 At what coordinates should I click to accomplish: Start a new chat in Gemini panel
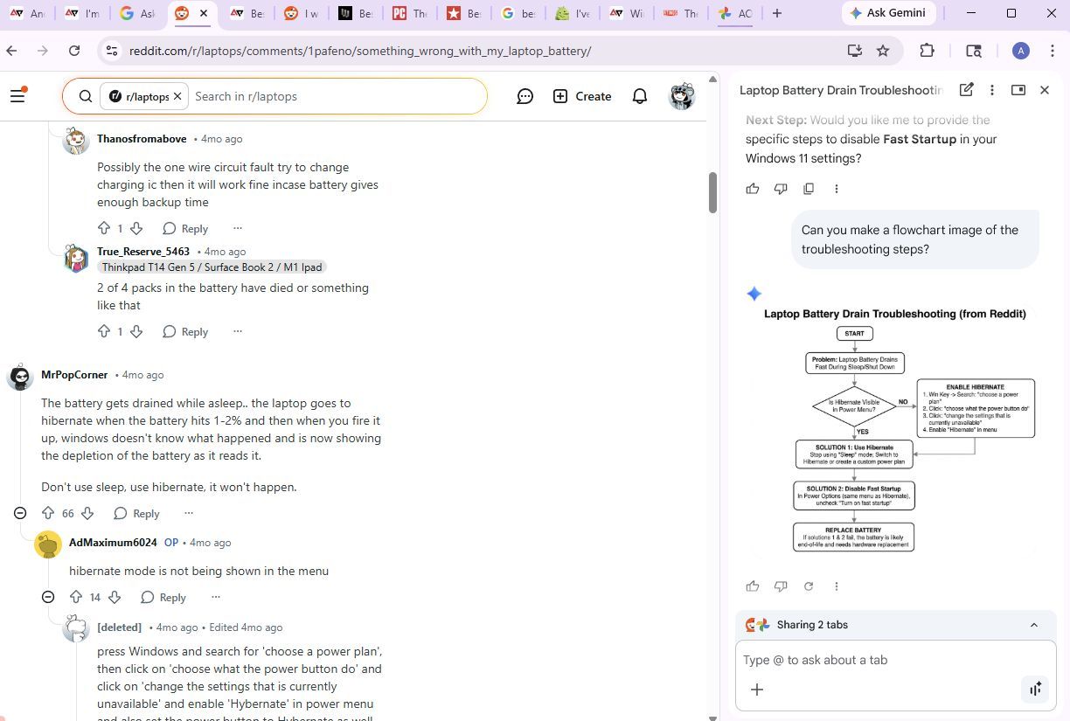coord(966,90)
